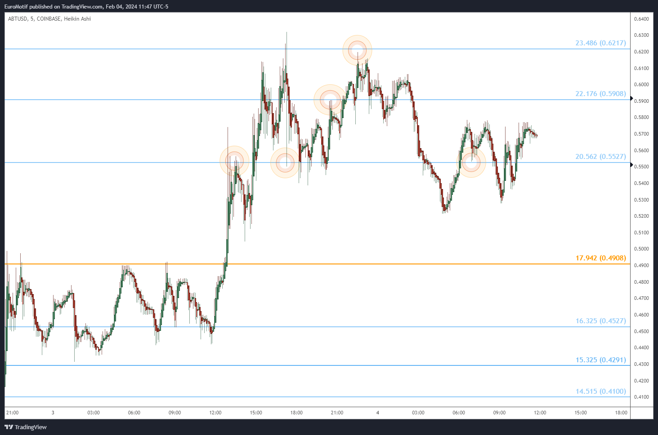Select circle marker on the 23.486 level line
Screen dimensions: 658x435
(x=358, y=50)
